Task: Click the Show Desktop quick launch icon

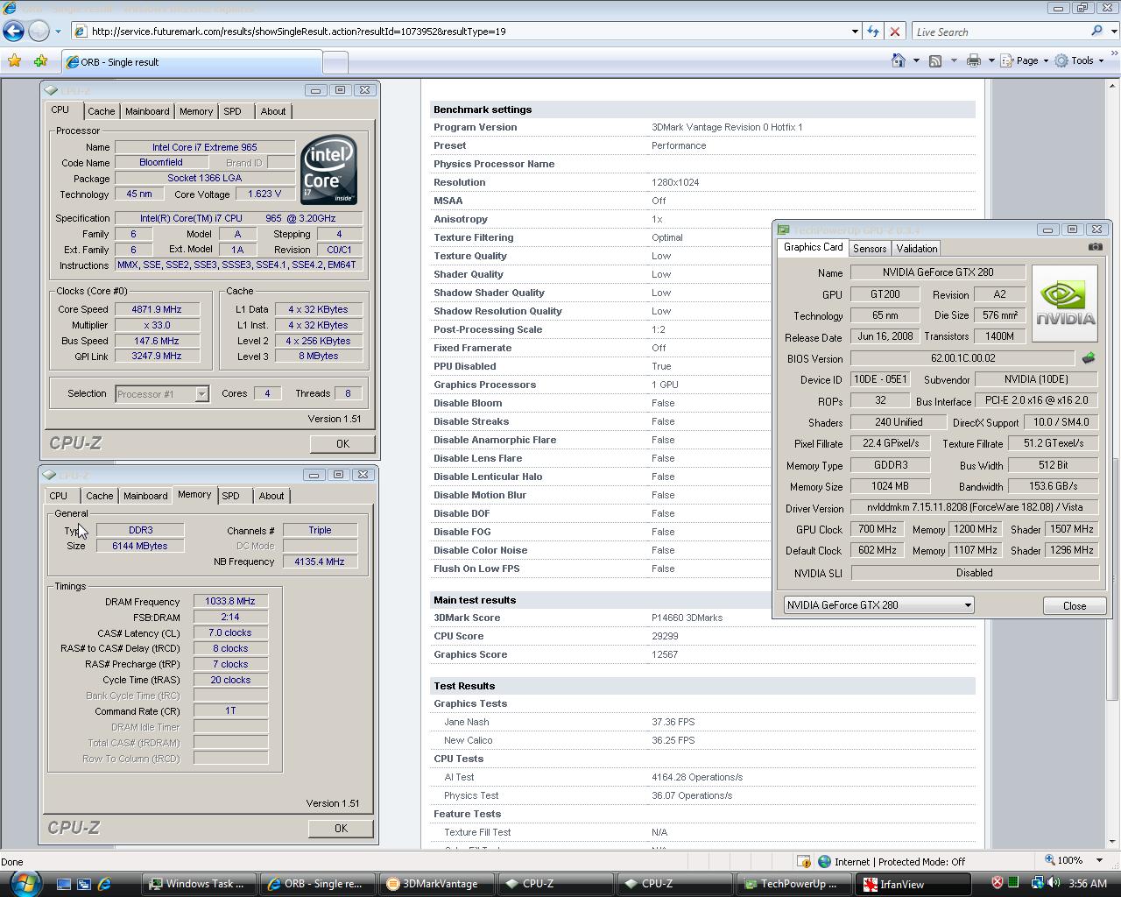Action: tap(64, 884)
